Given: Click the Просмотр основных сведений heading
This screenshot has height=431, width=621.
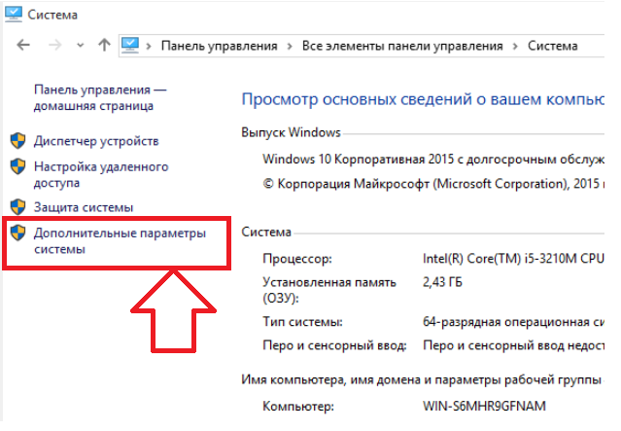Looking at the screenshot, I should coord(423,99).
